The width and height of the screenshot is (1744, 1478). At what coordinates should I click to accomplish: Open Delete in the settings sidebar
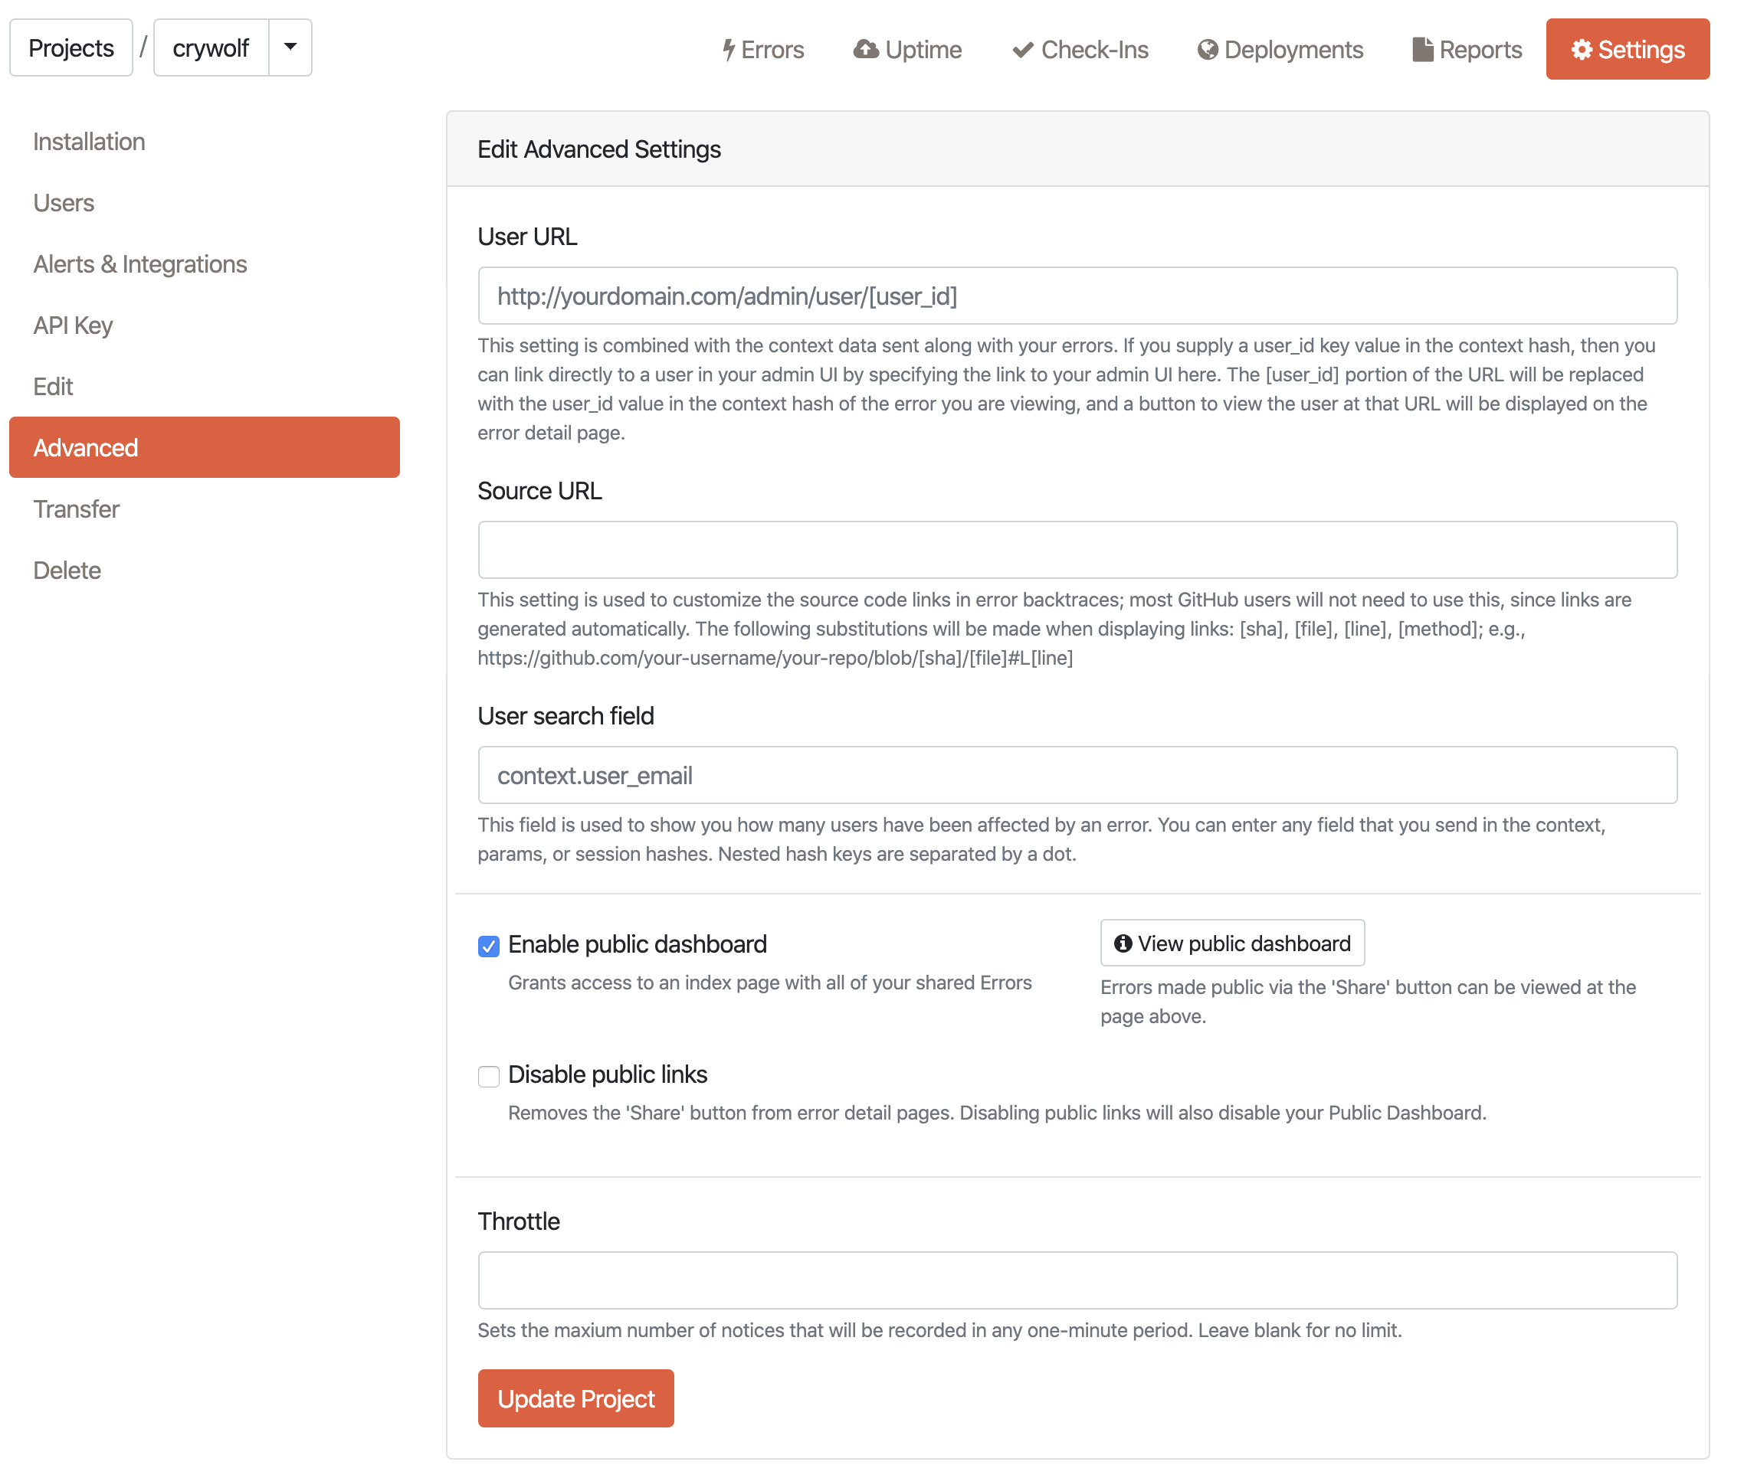pos(67,570)
